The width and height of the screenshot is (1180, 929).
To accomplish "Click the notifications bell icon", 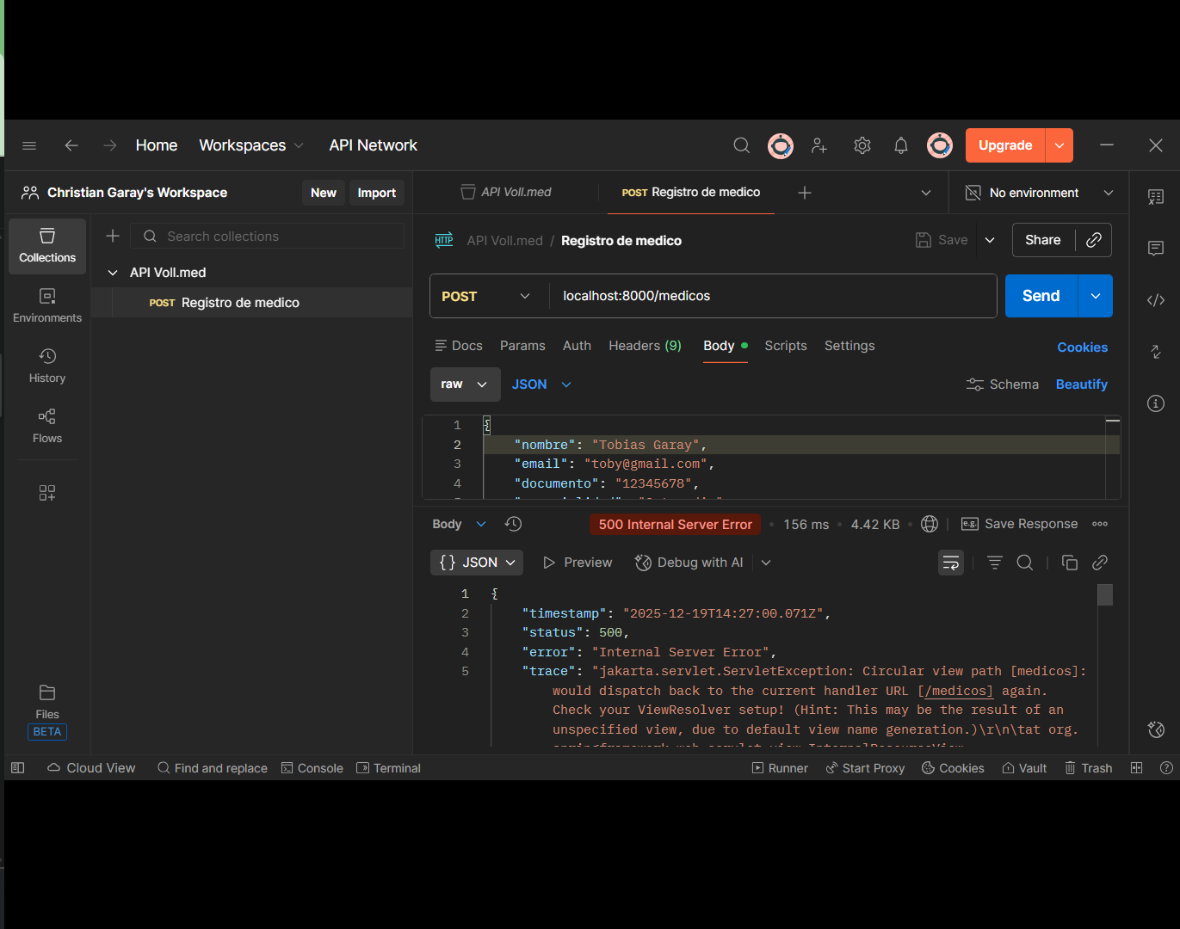I will (x=900, y=145).
